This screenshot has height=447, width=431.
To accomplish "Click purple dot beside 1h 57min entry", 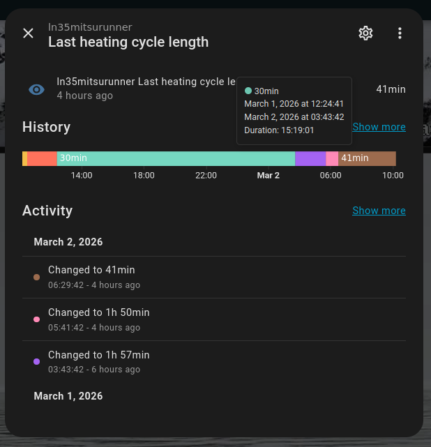I will point(36,361).
